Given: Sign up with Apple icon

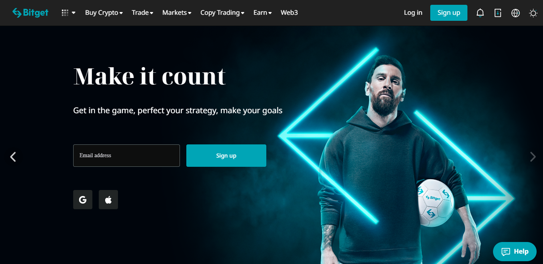Looking at the screenshot, I should 108,200.
